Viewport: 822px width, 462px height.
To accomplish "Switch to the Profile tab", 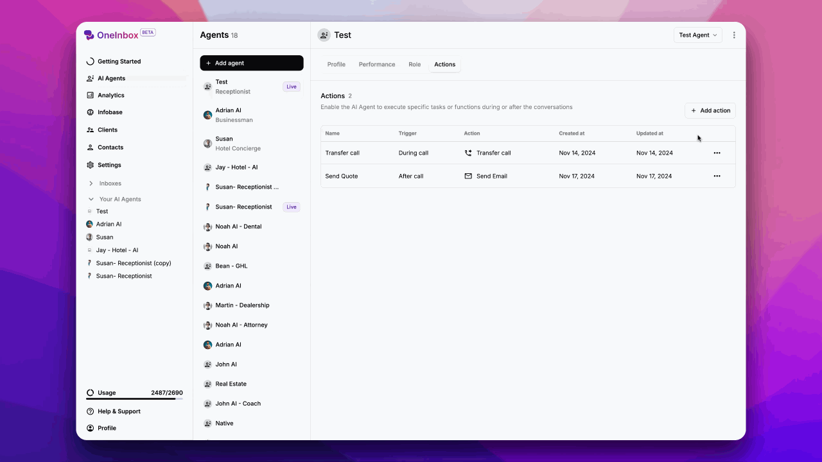I will [x=337, y=64].
